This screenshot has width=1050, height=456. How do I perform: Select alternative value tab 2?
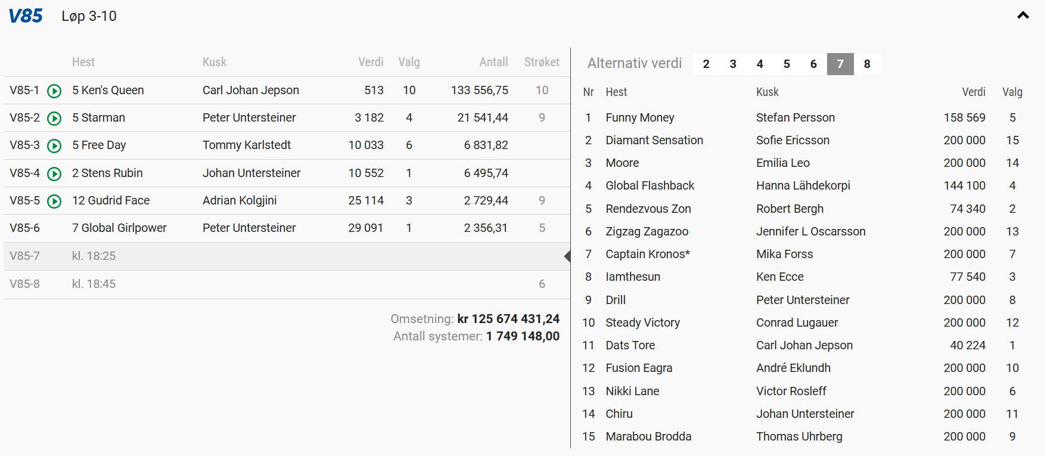[x=706, y=64]
